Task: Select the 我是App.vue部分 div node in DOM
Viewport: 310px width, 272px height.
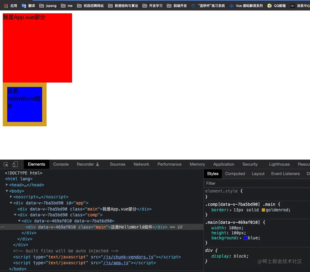Action: pos(84,209)
